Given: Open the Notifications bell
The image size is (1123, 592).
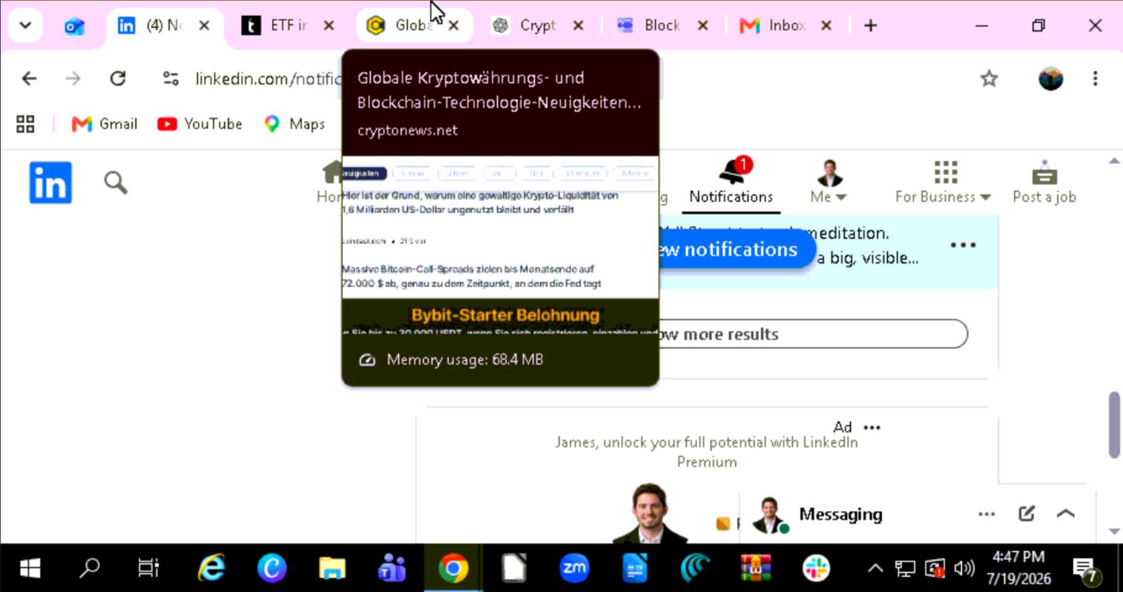Looking at the screenshot, I should click(x=731, y=182).
